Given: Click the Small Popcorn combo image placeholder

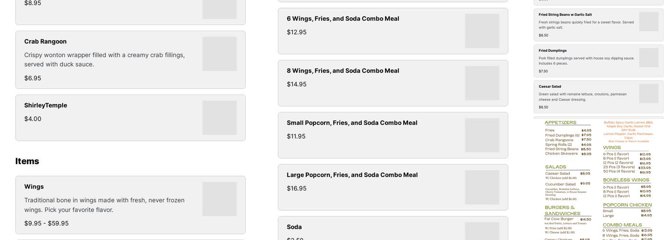Looking at the screenshot, I should click(x=482, y=135).
